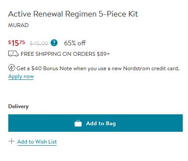
Task: Open the Apply now link
Action: point(21,76)
